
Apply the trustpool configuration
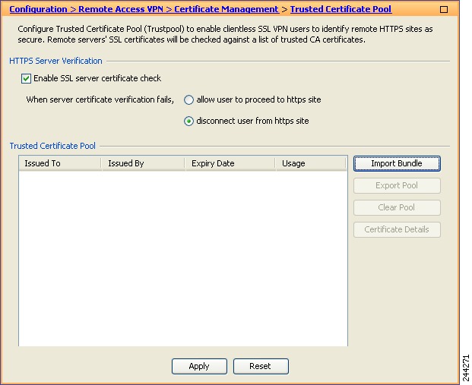tap(199, 366)
